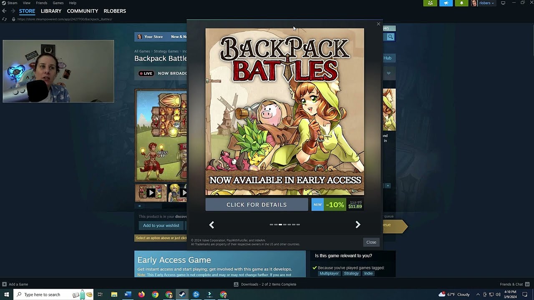Select the first promo page indicator dot
Screen dimensions: 534x300
click(x=272, y=225)
